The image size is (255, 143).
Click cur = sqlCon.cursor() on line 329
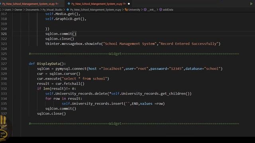tap(59, 74)
